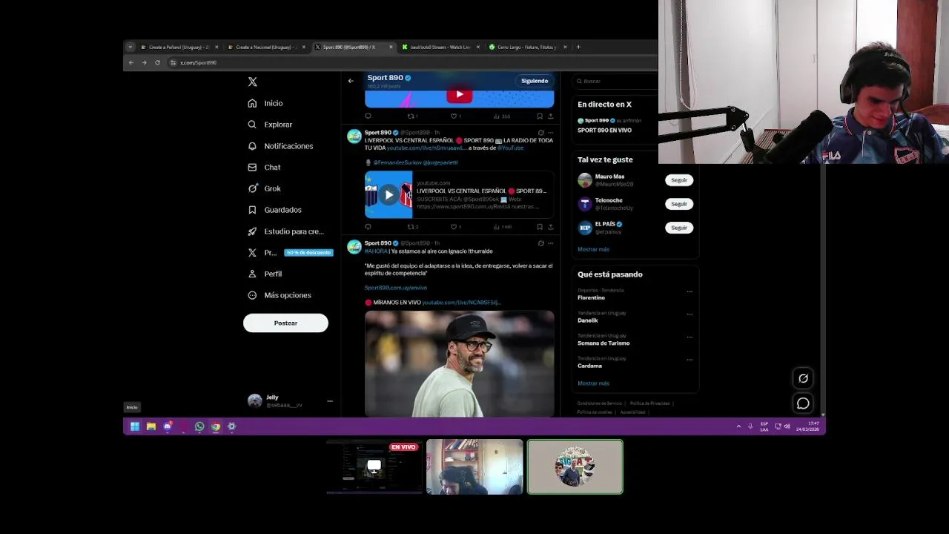Go to Inicio in sidebar

click(x=265, y=103)
